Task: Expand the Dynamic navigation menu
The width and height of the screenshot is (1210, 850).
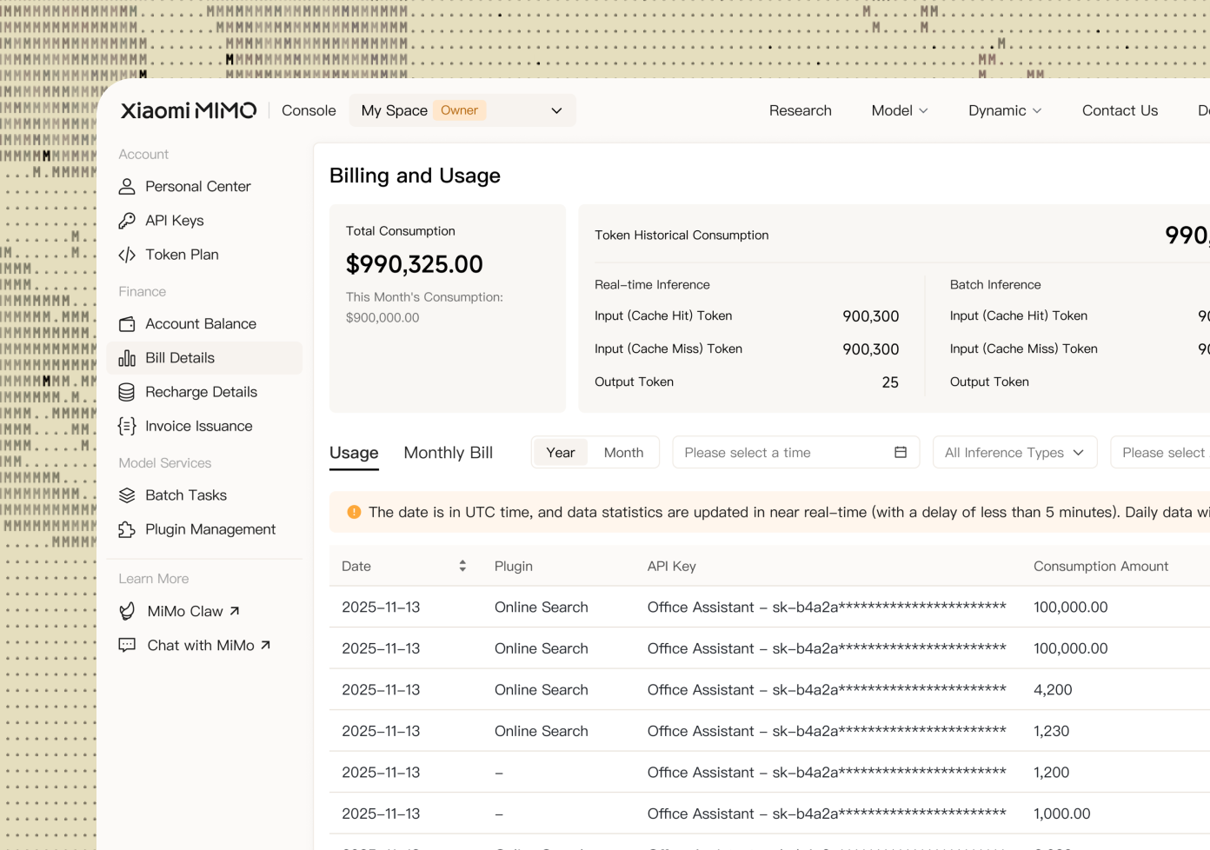Action: [1005, 110]
